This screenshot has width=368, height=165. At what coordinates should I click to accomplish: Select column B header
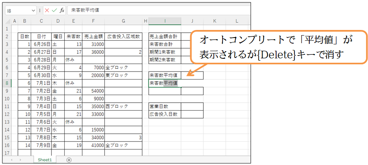(24, 21)
